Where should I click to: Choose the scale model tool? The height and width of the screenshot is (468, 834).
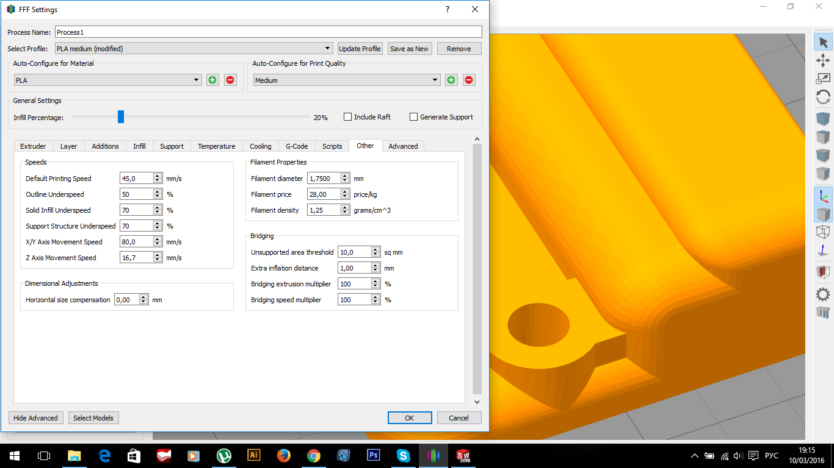coord(823,78)
